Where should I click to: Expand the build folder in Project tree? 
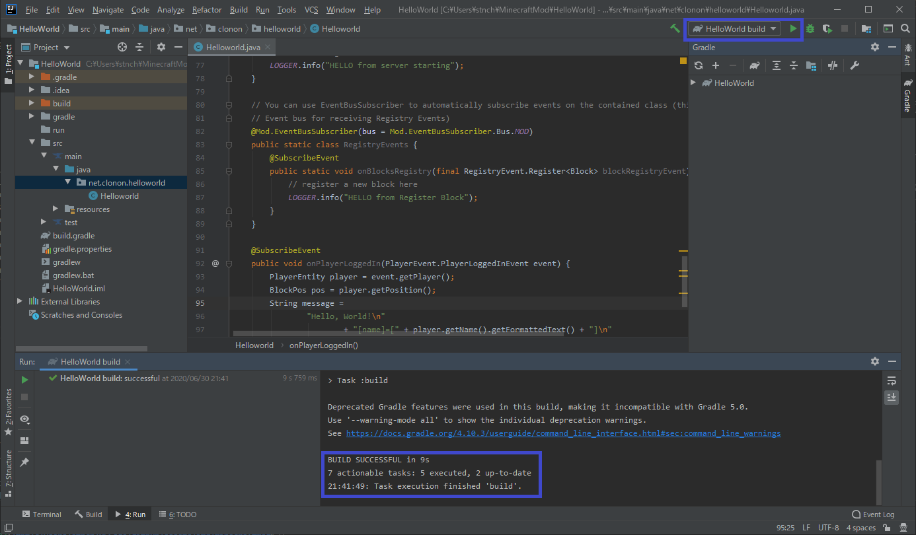click(x=31, y=104)
